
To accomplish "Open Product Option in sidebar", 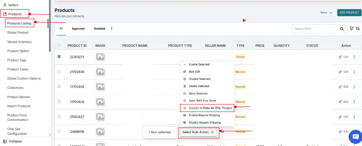I will [18, 51].
